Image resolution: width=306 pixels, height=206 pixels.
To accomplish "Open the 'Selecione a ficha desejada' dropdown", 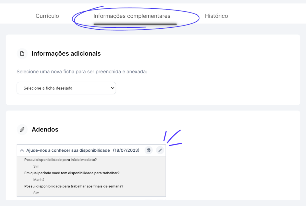I will [66, 88].
